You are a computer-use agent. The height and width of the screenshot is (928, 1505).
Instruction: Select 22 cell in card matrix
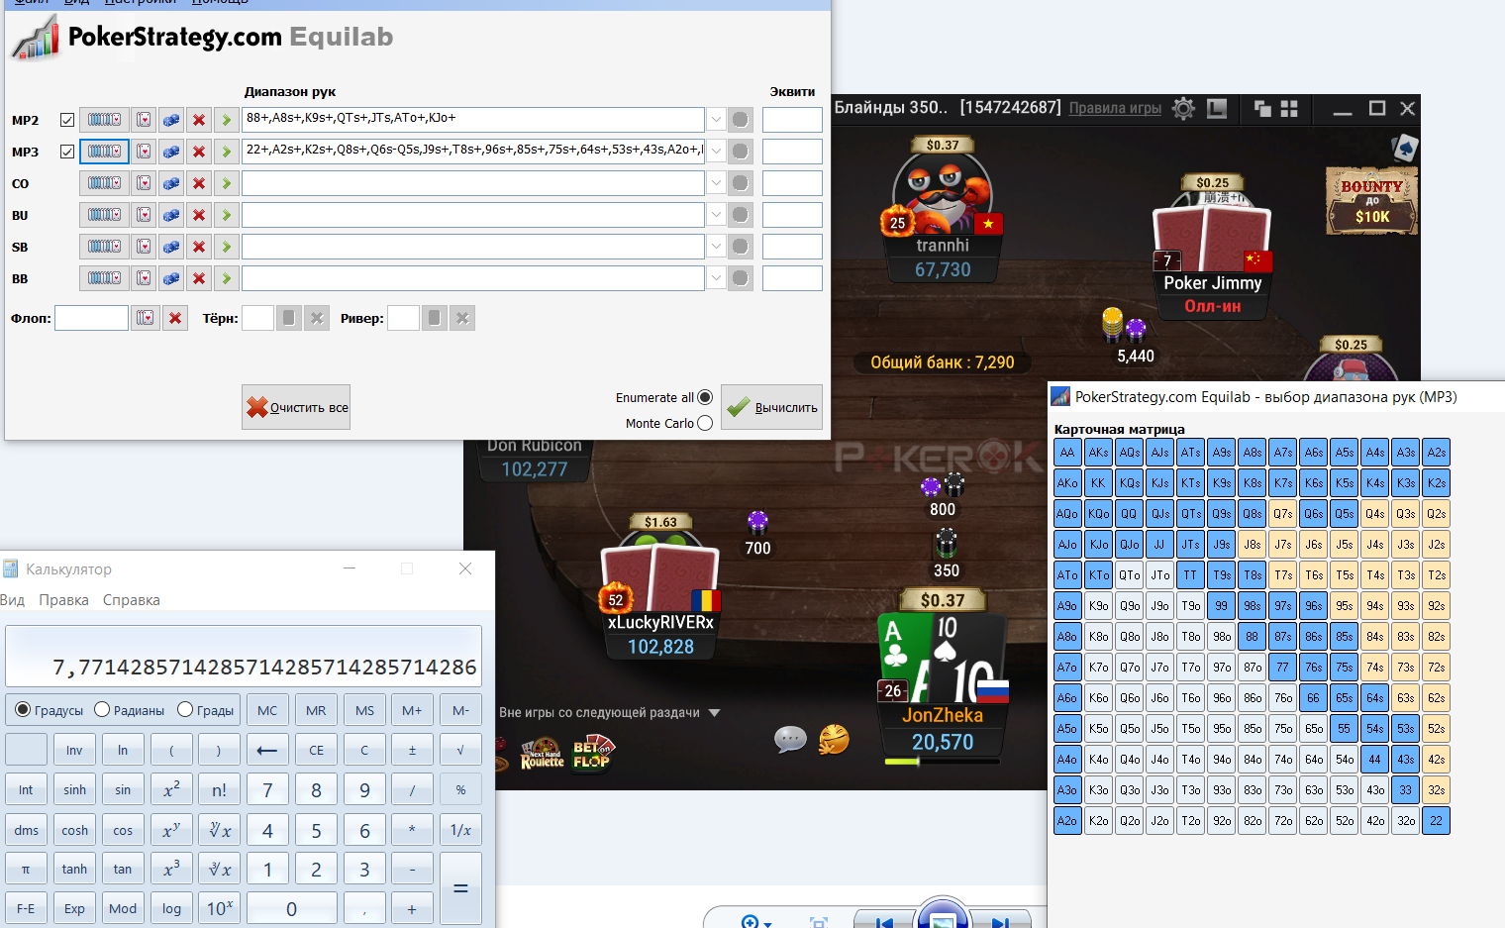coord(1437,821)
